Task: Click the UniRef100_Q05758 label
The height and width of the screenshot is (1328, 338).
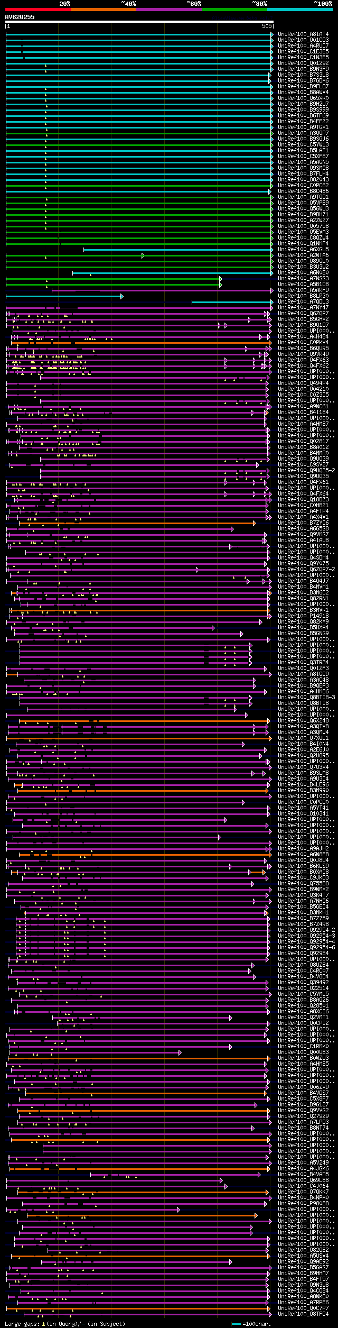Action: [303, 226]
